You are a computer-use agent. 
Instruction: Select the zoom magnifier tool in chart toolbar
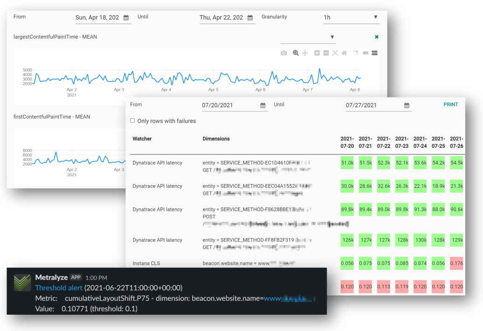pyautogui.click(x=296, y=53)
